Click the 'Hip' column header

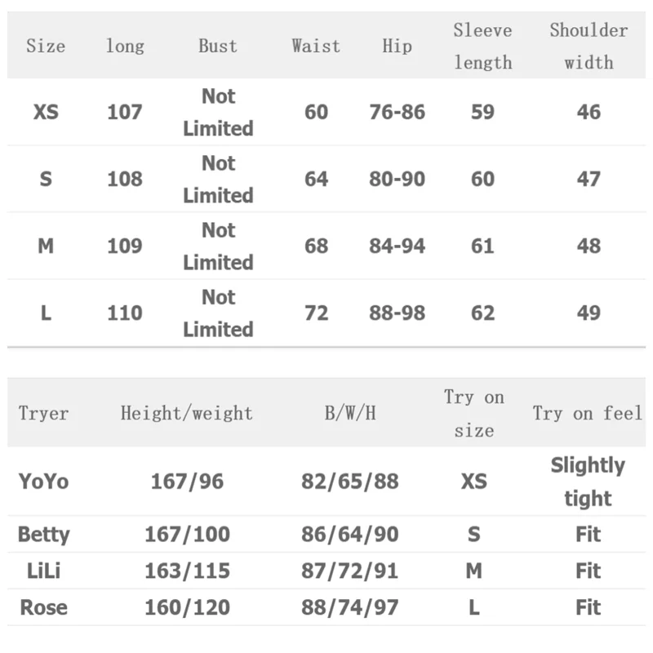coord(397,46)
